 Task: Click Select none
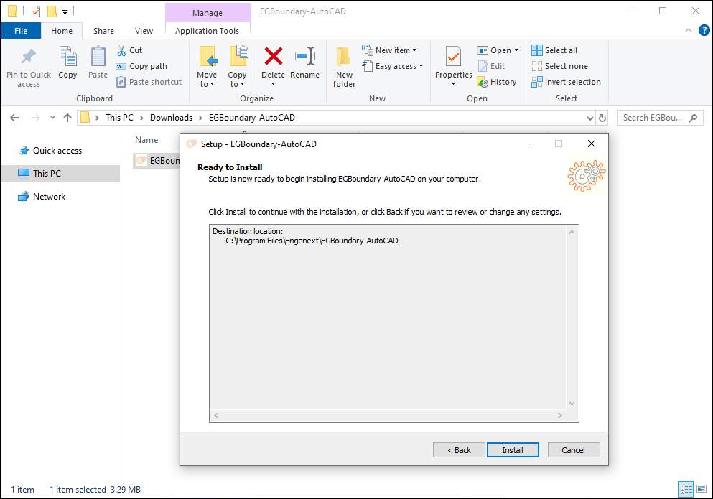(560, 66)
